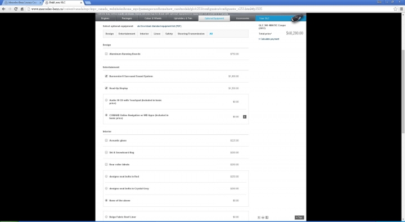
Task: Open a new browser tab
Action: (x=88, y=3)
